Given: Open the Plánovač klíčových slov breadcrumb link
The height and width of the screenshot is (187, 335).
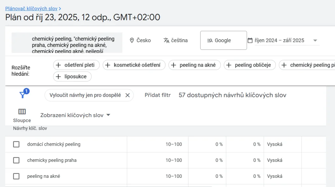Looking at the screenshot, I should 31,8.
